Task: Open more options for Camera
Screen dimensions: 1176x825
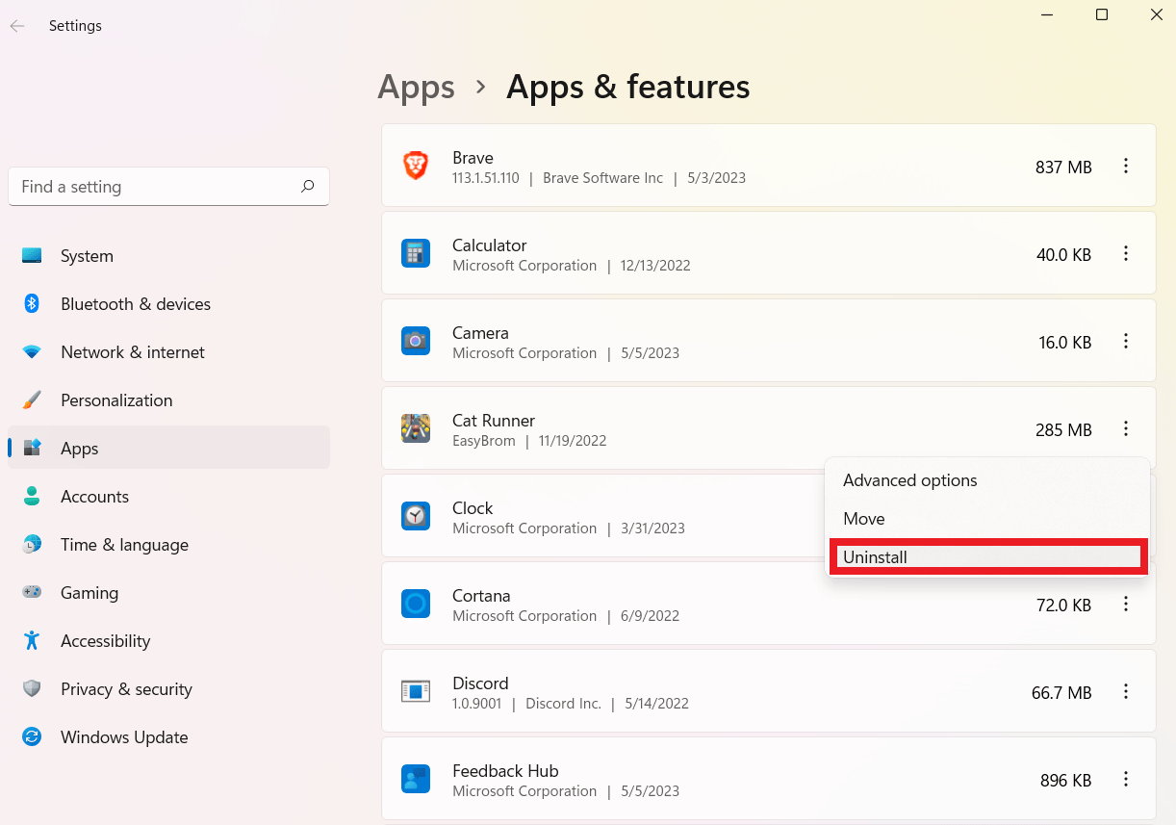Action: 1126,342
